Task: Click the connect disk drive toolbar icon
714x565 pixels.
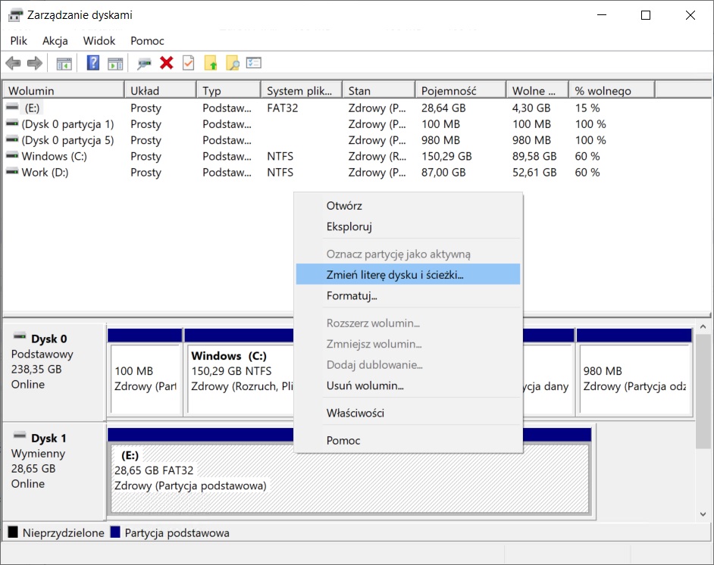Action: pyautogui.click(x=144, y=64)
